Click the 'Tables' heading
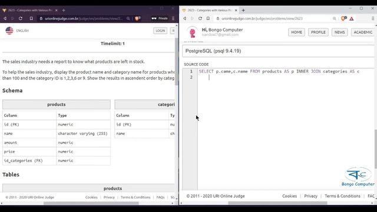Image resolution: width=377 pixels, height=212 pixels. click(x=11, y=174)
